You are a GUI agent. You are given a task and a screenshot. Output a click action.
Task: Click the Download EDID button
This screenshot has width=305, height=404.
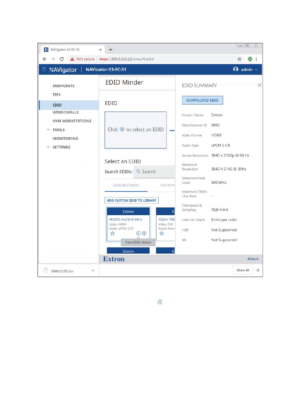click(x=203, y=100)
